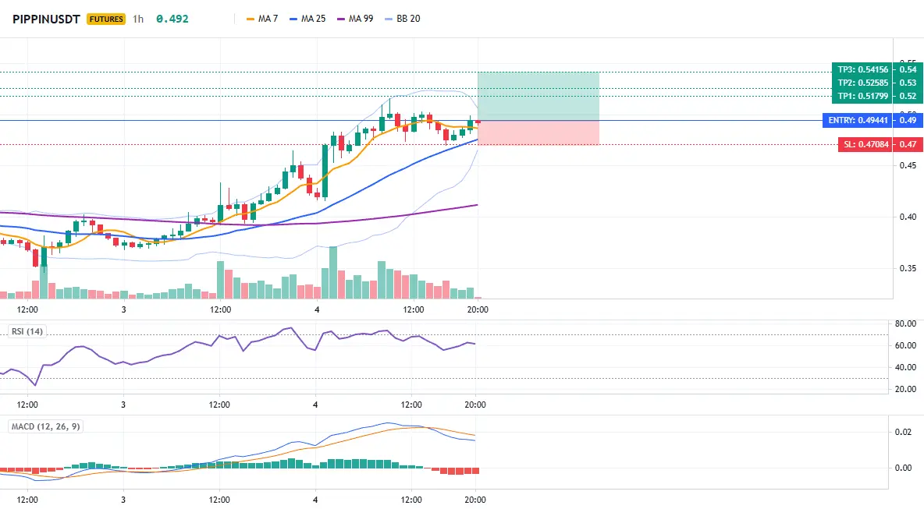Click the RSI (14) indicator label
Viewport: 924px width, 509px height.
[x=27, y=331]
